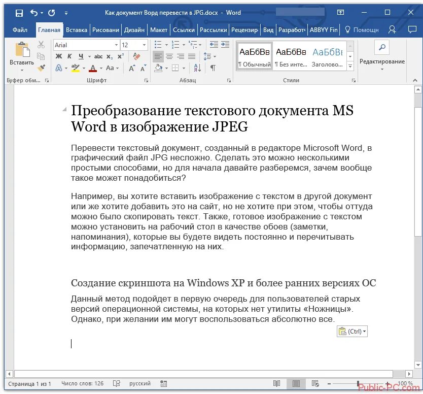The height and width of the screenshot is (394, 423).
Task: Open line spacing options
Action: tap(207, 56)
